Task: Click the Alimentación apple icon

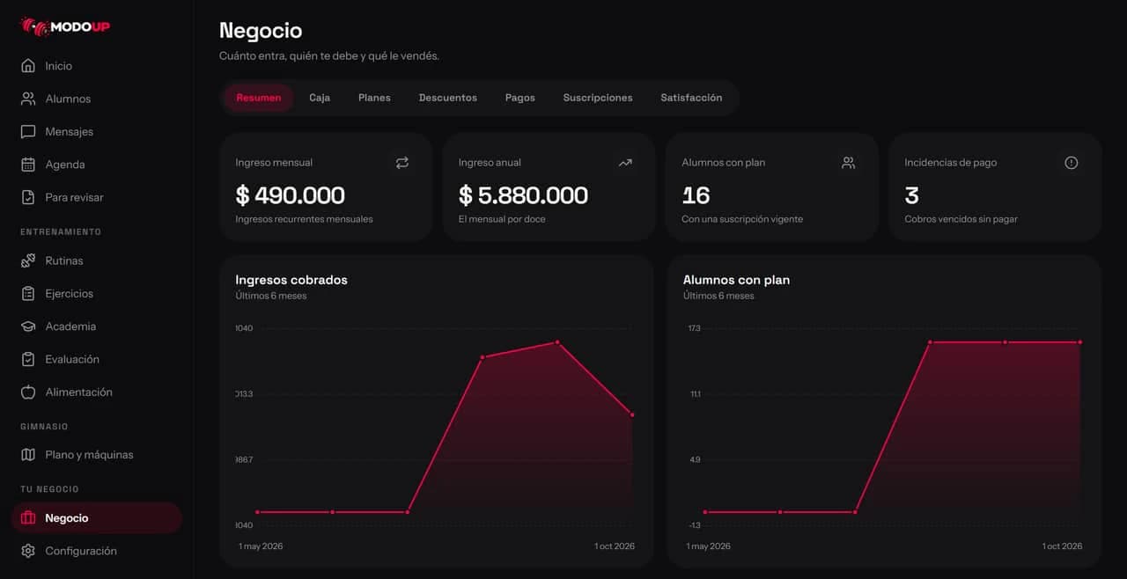Action: pos(28,392)
